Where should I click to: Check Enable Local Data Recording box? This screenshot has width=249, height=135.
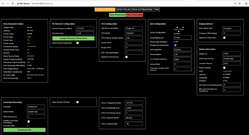[x=29, y=122]
